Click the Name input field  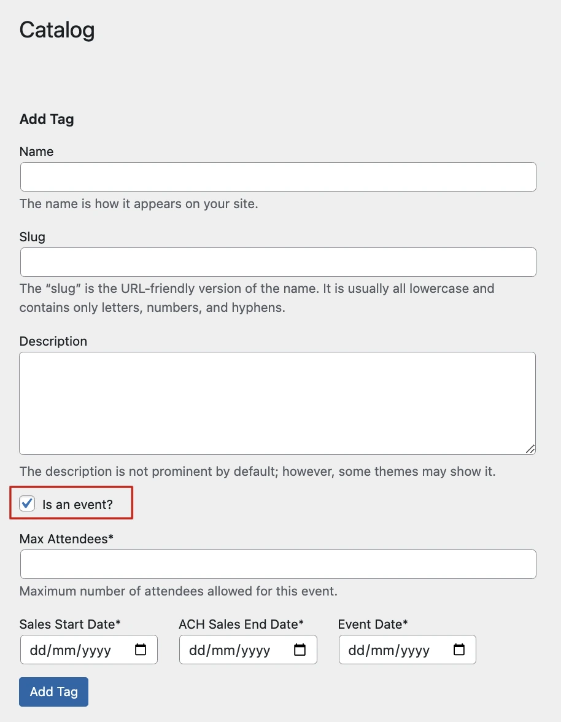tap(277, 177)
